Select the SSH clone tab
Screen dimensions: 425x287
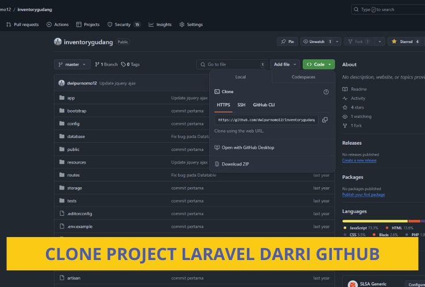(241, 105)
